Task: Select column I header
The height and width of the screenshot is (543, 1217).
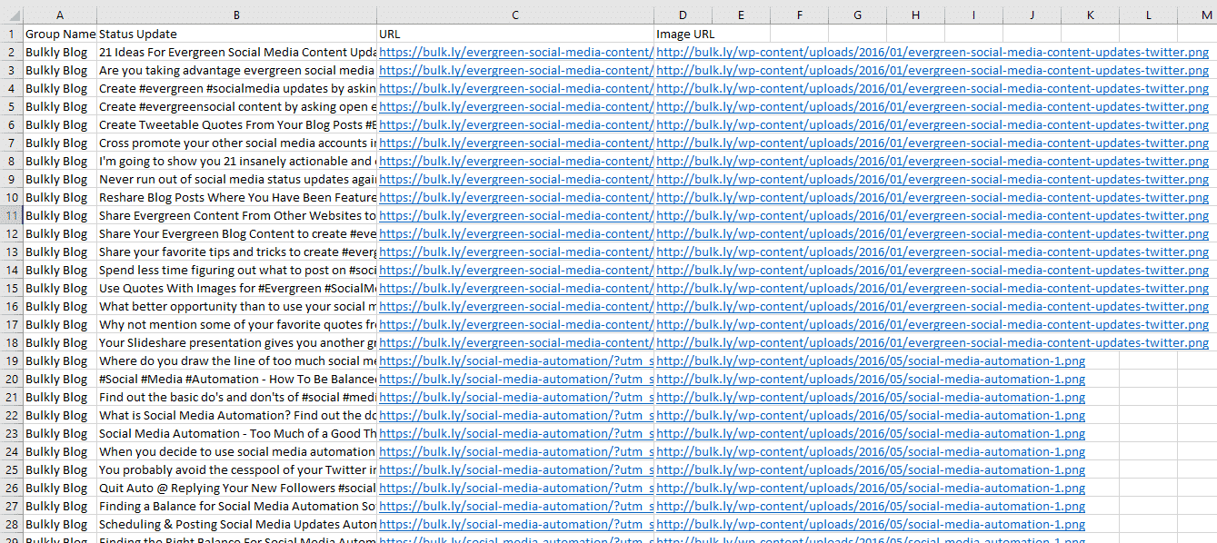Action: click(x=973, y=15)
